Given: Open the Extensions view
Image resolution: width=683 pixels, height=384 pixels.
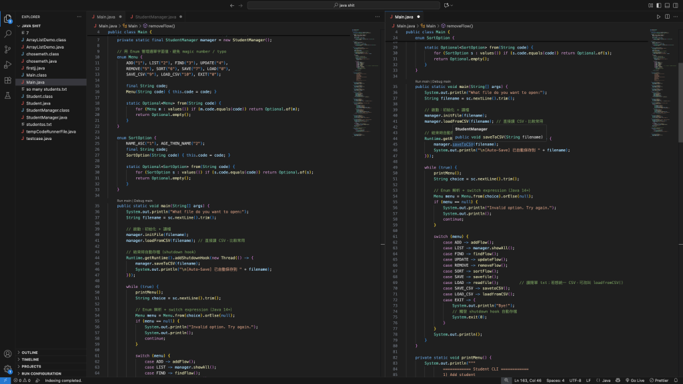Looking at the screenshot, I should click(7, 80).
